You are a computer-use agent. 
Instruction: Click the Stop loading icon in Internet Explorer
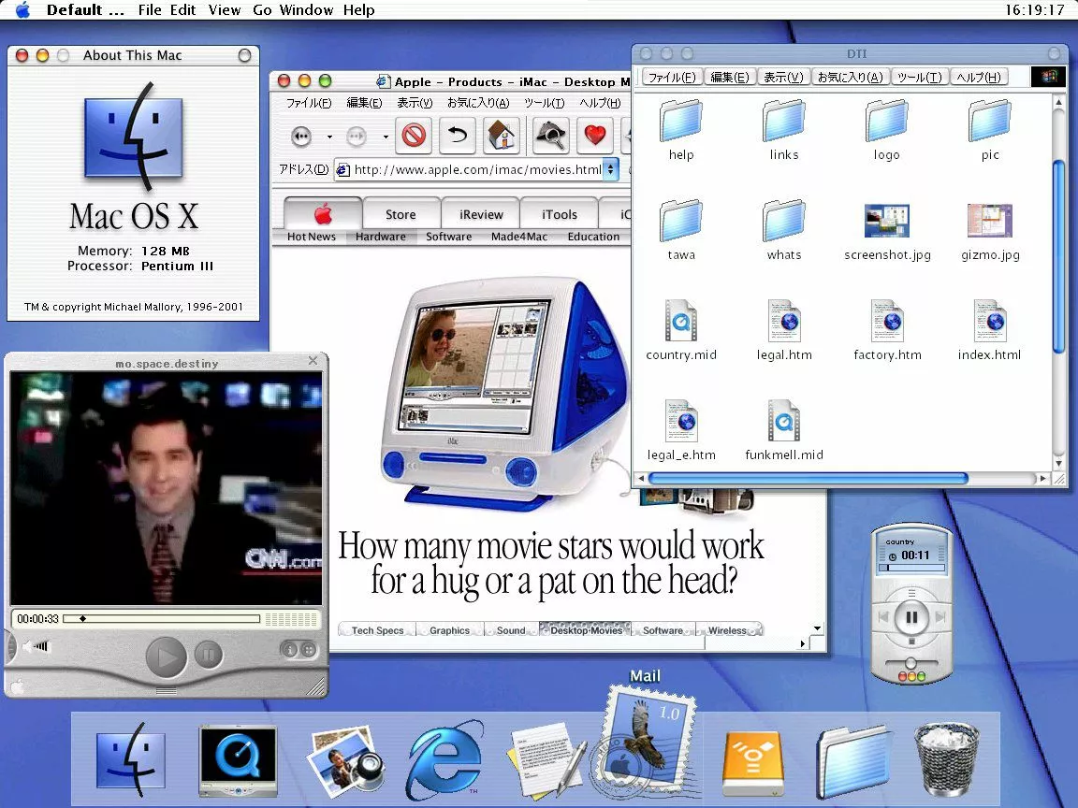[x=414, y=137]
